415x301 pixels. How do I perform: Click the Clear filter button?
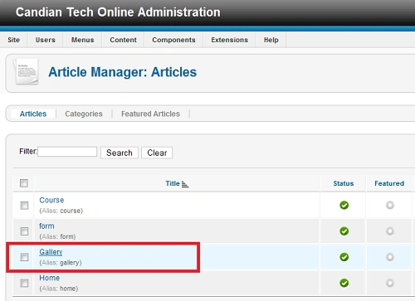coord(157,153)
